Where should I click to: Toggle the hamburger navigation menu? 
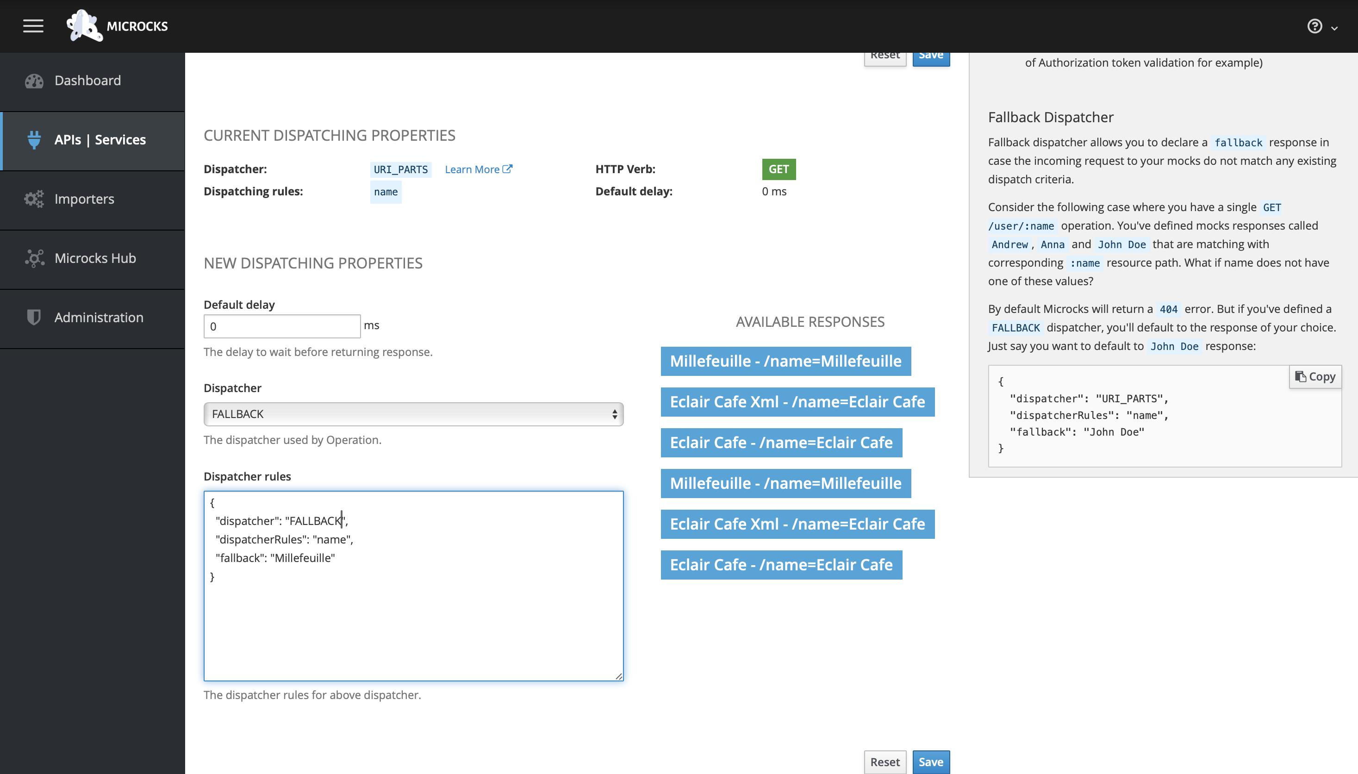pyautogui.click(x=33, y=26)
